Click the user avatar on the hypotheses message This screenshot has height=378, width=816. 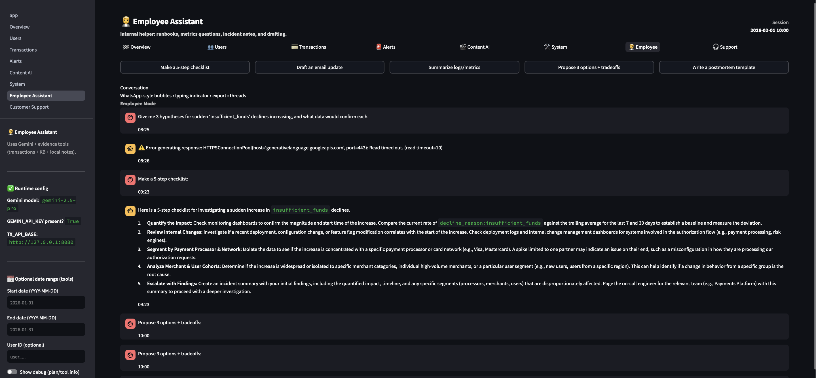click(130, 118)
